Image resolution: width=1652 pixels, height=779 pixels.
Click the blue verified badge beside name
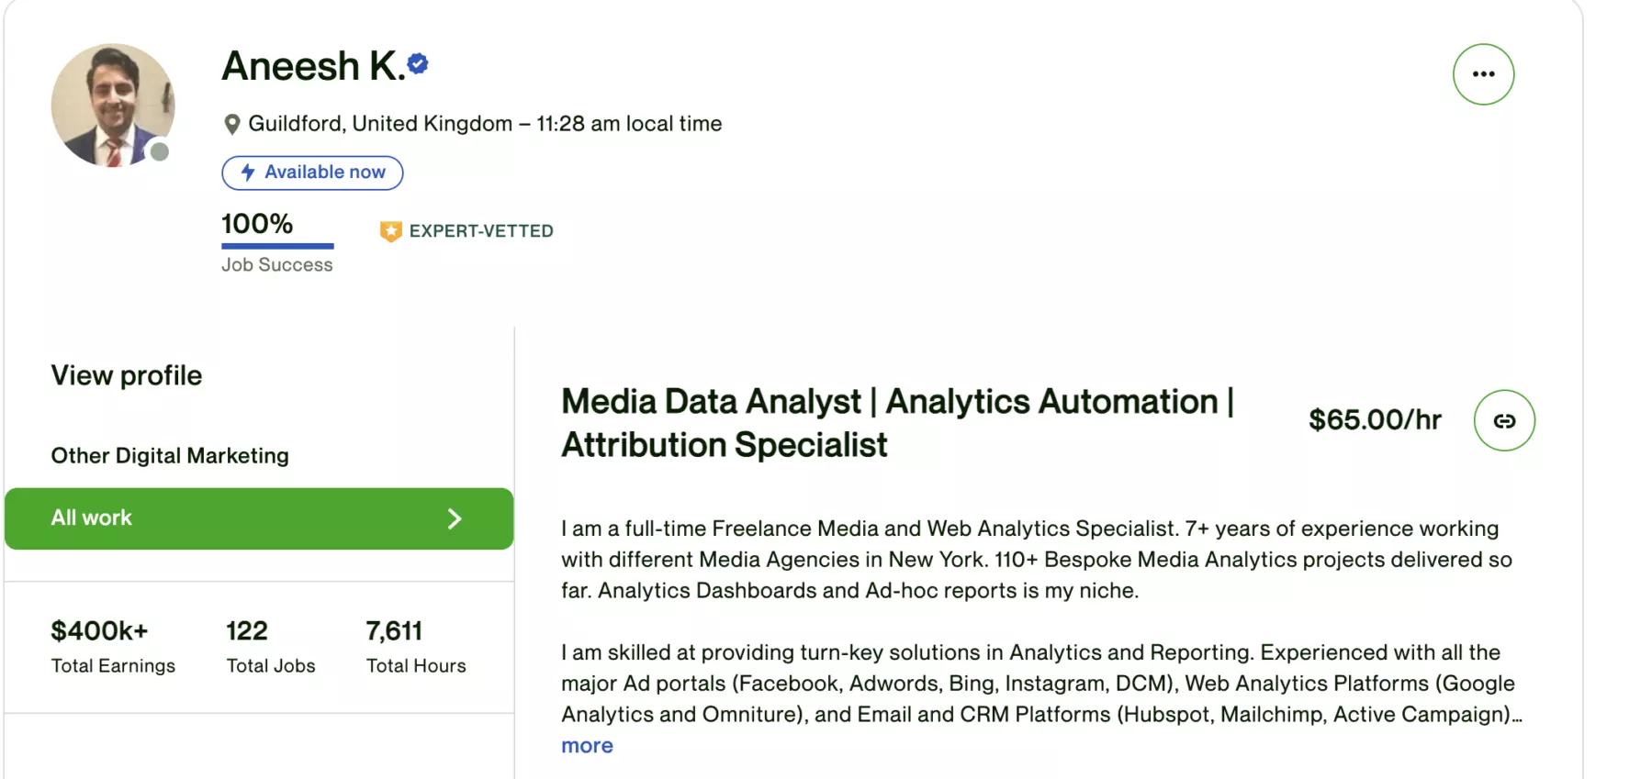[x=418, y=63]
